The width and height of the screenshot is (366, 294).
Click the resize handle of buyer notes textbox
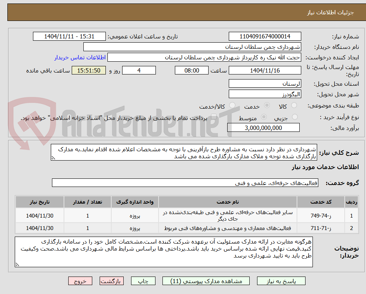click(17, 265)
